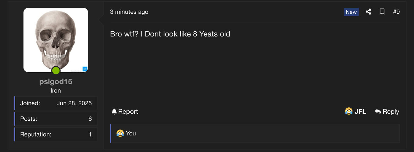The image size is (414, 152).
Task: Click the '3 minutes ago' timestamp
Action: tap(129, 12)
